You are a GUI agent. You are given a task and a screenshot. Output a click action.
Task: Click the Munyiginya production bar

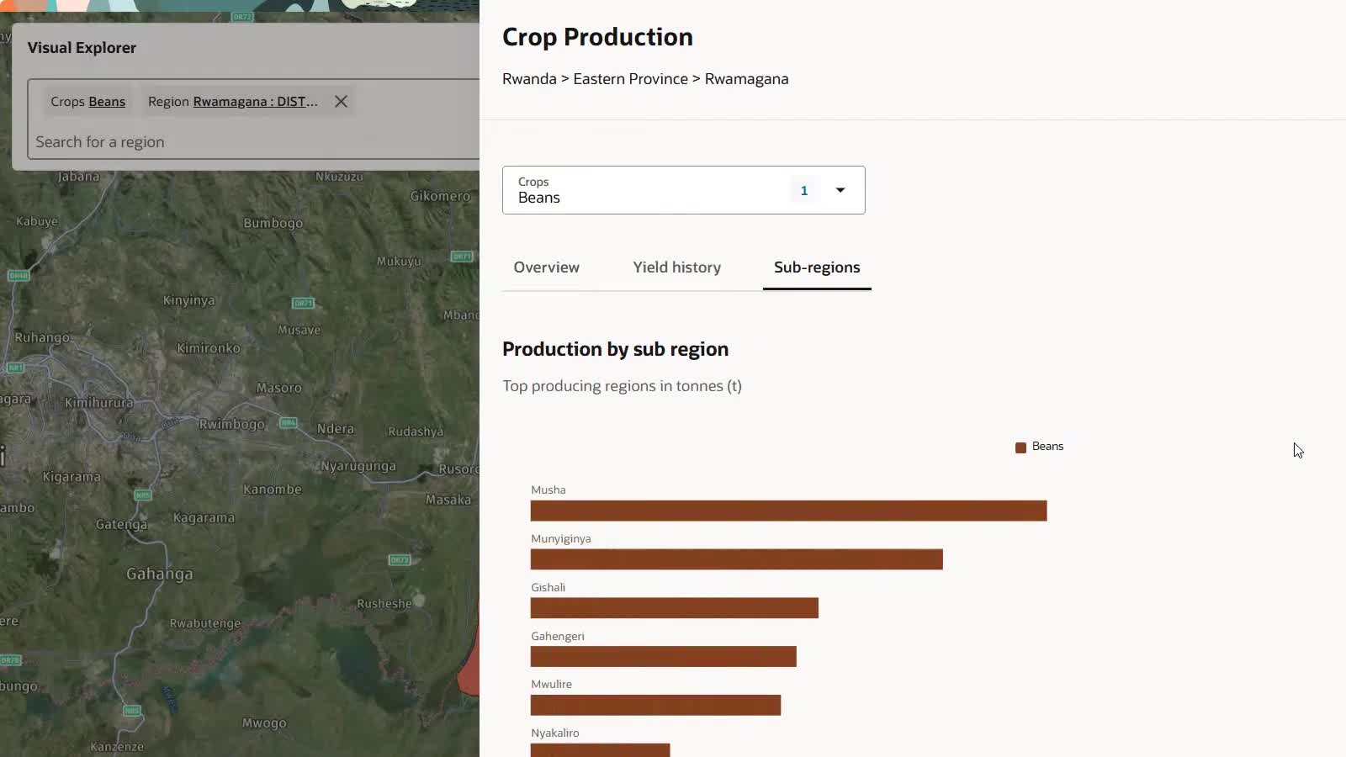[736, 559]
